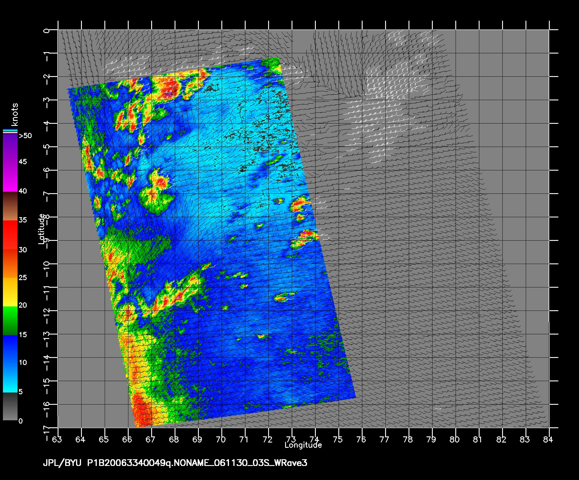This screenshot has width=579, height=480.
Task: Click the magenta 40–45 knots color bar segment
Action: (10, 177)
